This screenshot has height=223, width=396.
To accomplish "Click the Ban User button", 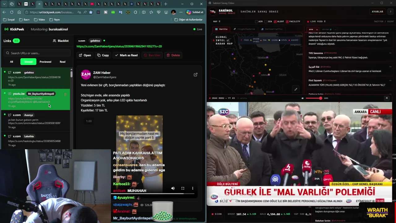I will (x=152, y=55).
